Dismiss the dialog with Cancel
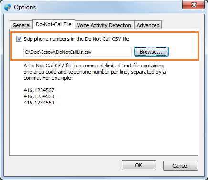The width and height of the screenshot is (208, 180). 180,166
